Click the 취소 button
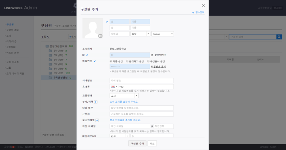Viewport: 286px width, 150px height. (152, 143)
